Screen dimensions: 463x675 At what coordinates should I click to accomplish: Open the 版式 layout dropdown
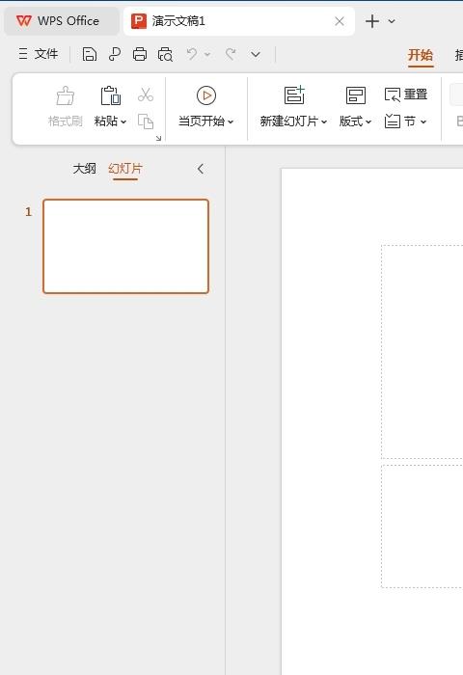tap(355, 121)
